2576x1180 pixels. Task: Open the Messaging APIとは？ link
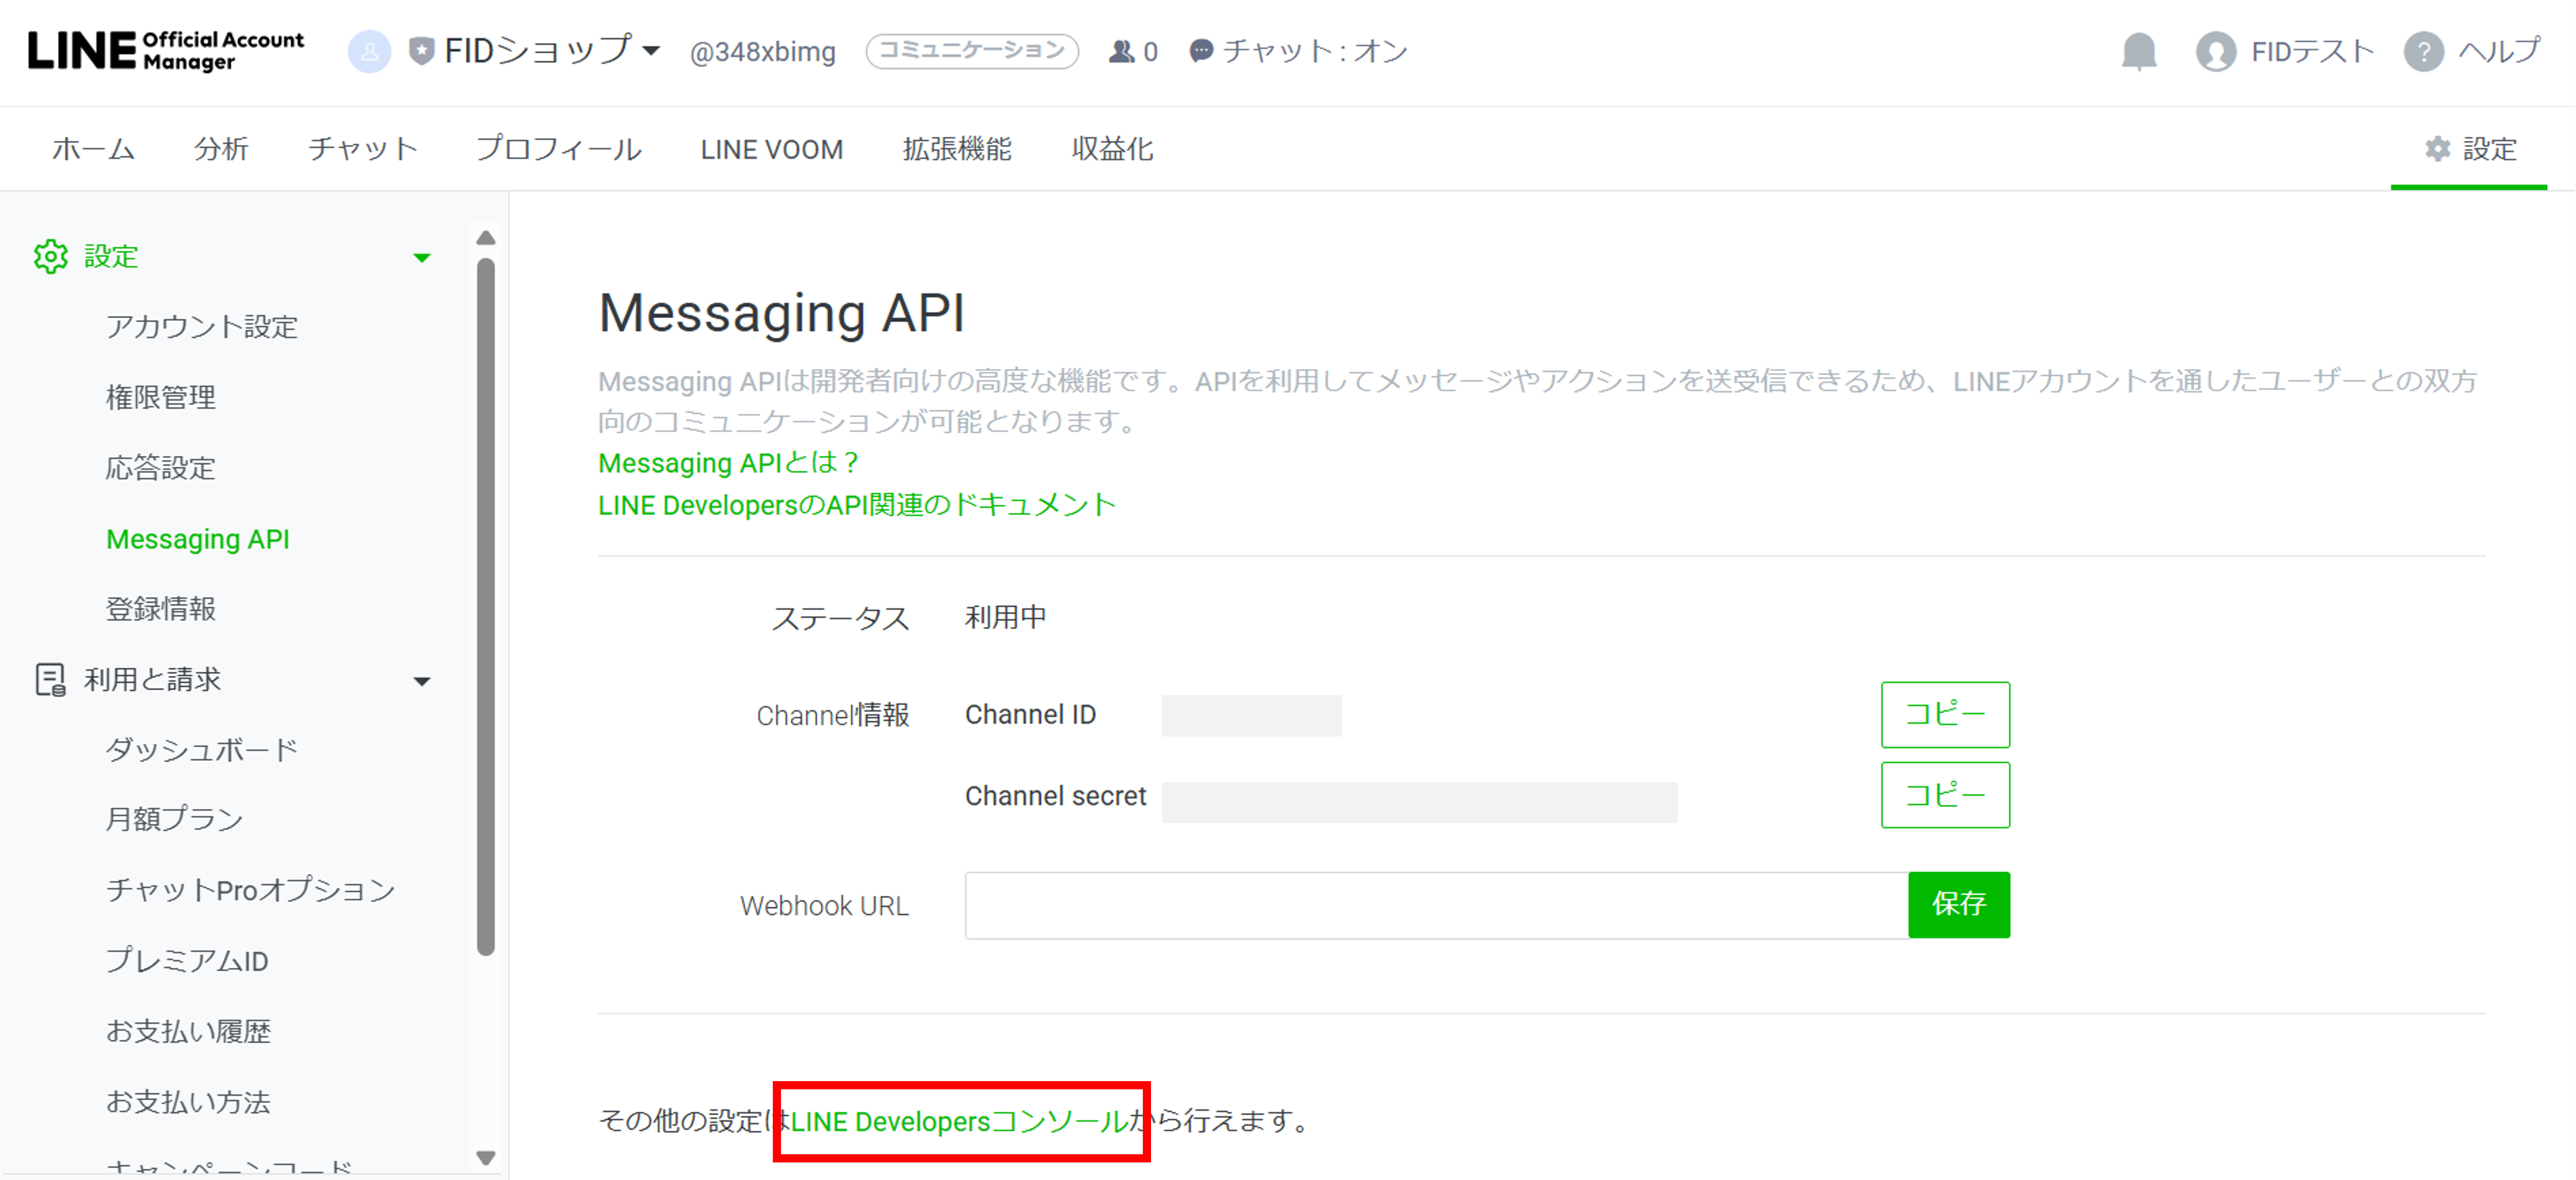(x=728, y=463)
